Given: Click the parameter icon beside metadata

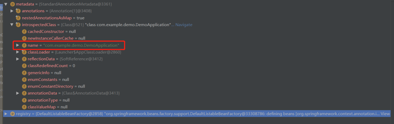Looking at the screenshot, I should [x=12, y=4].
